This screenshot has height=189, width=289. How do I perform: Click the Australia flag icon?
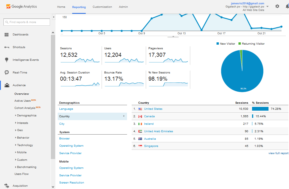pos(140,139)
